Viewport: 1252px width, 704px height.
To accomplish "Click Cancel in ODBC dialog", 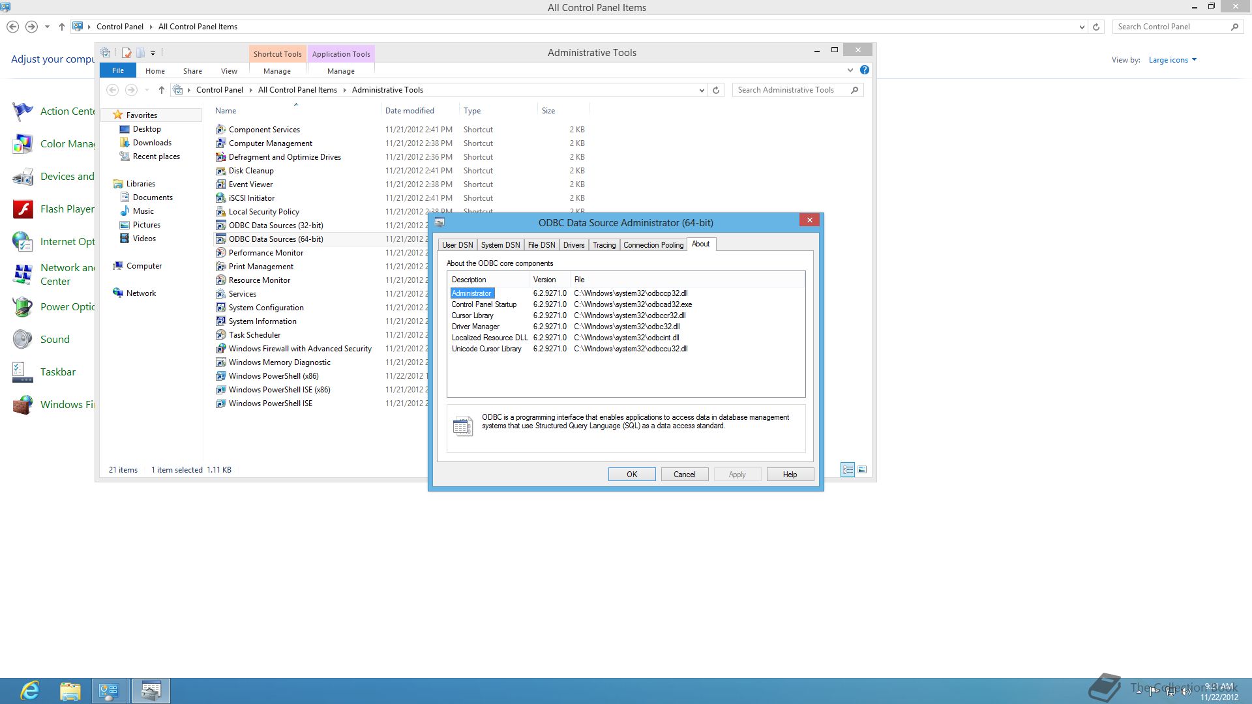I will (x=685, y=475).
